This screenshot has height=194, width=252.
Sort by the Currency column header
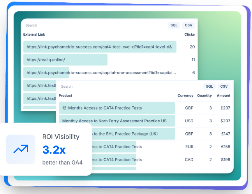185,95
